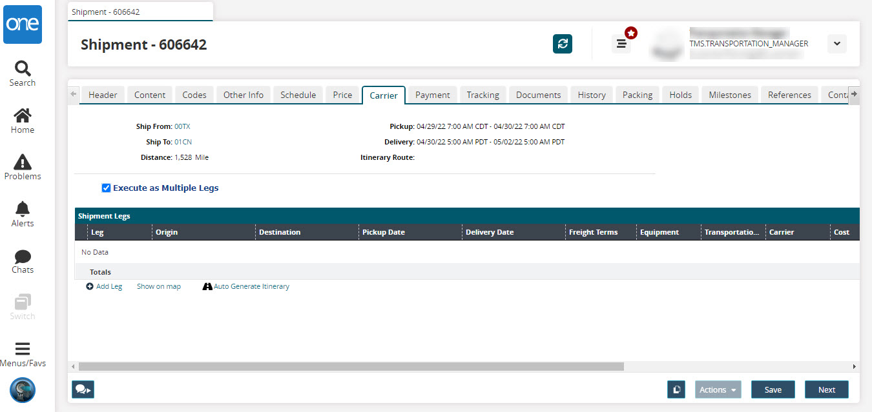Switch to the Schedule tab
Viewport: 872px width, 412px height.
[x=298, y=95]
